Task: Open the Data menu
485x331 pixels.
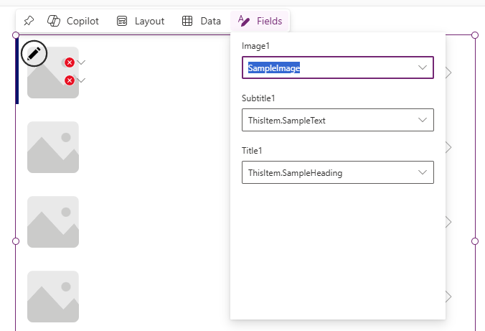Action: (x=201, y=21)
